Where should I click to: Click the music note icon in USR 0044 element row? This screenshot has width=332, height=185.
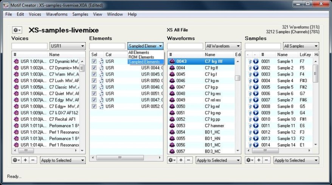(101, 68)
